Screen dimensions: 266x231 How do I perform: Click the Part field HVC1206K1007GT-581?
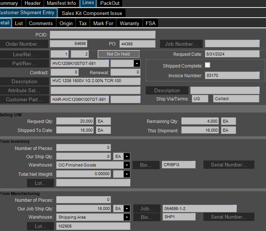coord(80,63)
